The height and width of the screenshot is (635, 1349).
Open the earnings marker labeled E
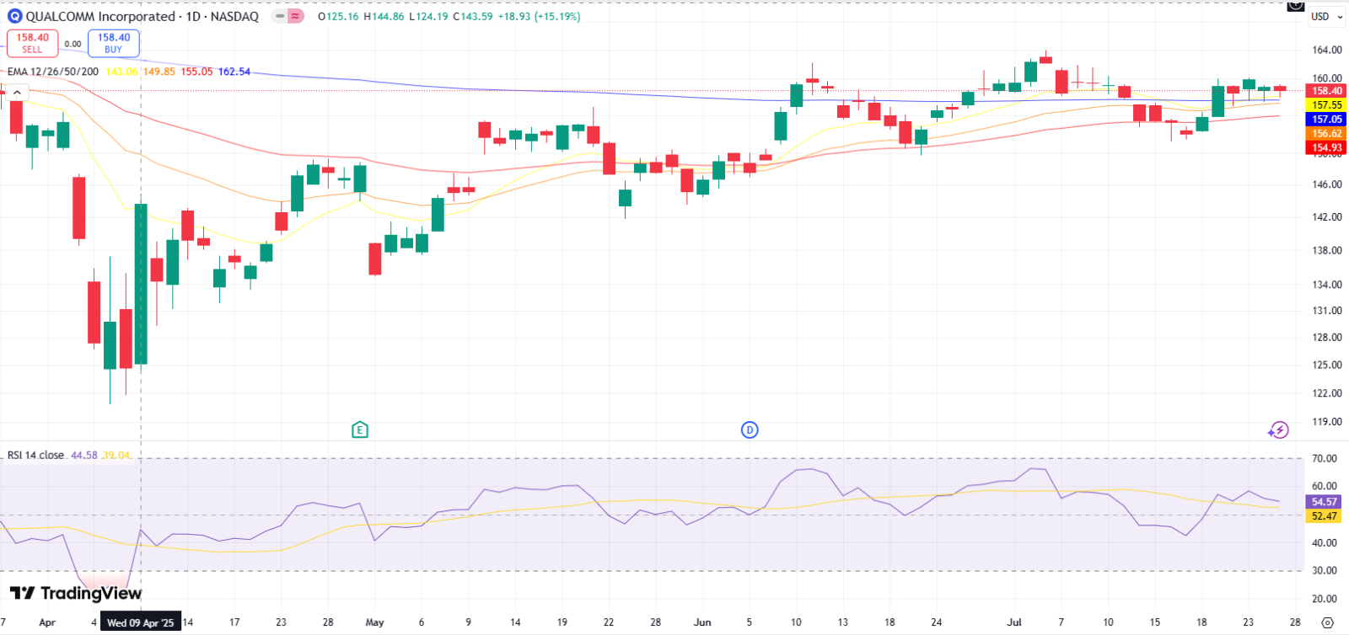point(360,430)
